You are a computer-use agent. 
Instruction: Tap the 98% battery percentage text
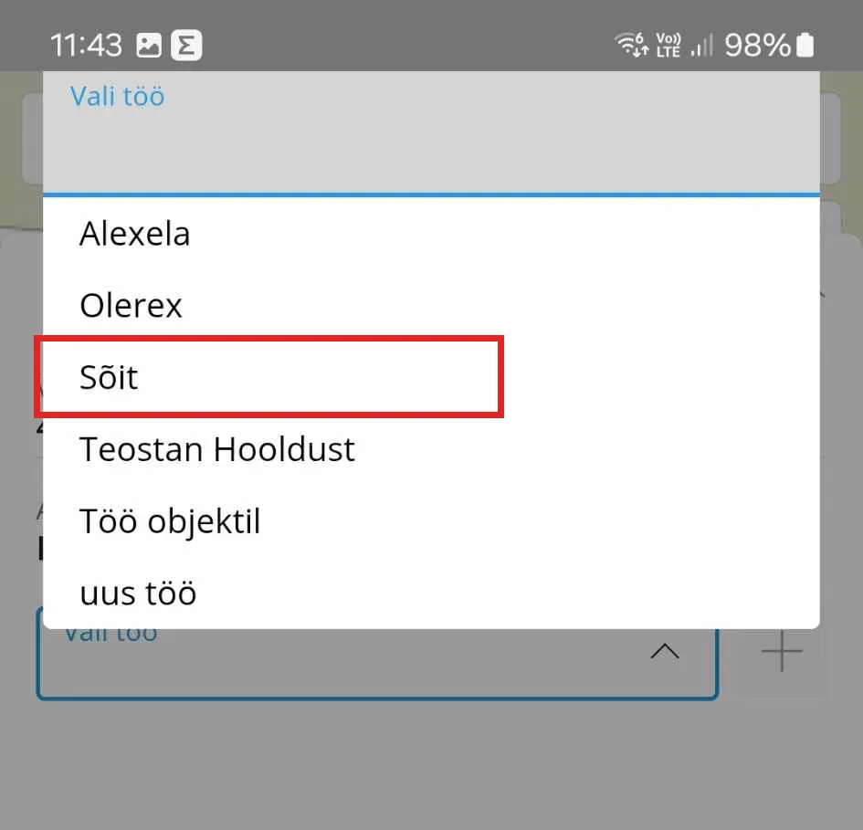(x=757, y=45)
